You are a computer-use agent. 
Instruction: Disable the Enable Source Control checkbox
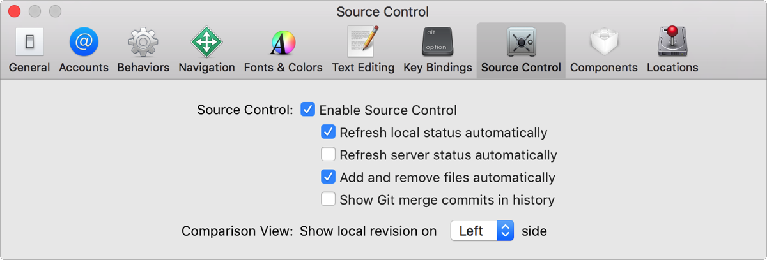coord(308,110)
